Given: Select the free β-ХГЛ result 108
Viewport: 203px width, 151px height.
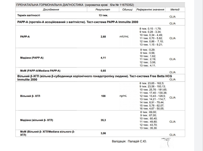Looking at the screenshot, I should click(103, 96).
